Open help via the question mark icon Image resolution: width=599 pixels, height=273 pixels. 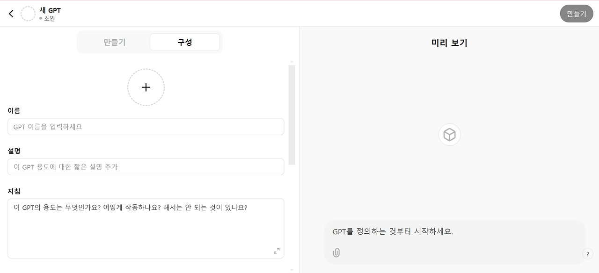click(588, 253)
